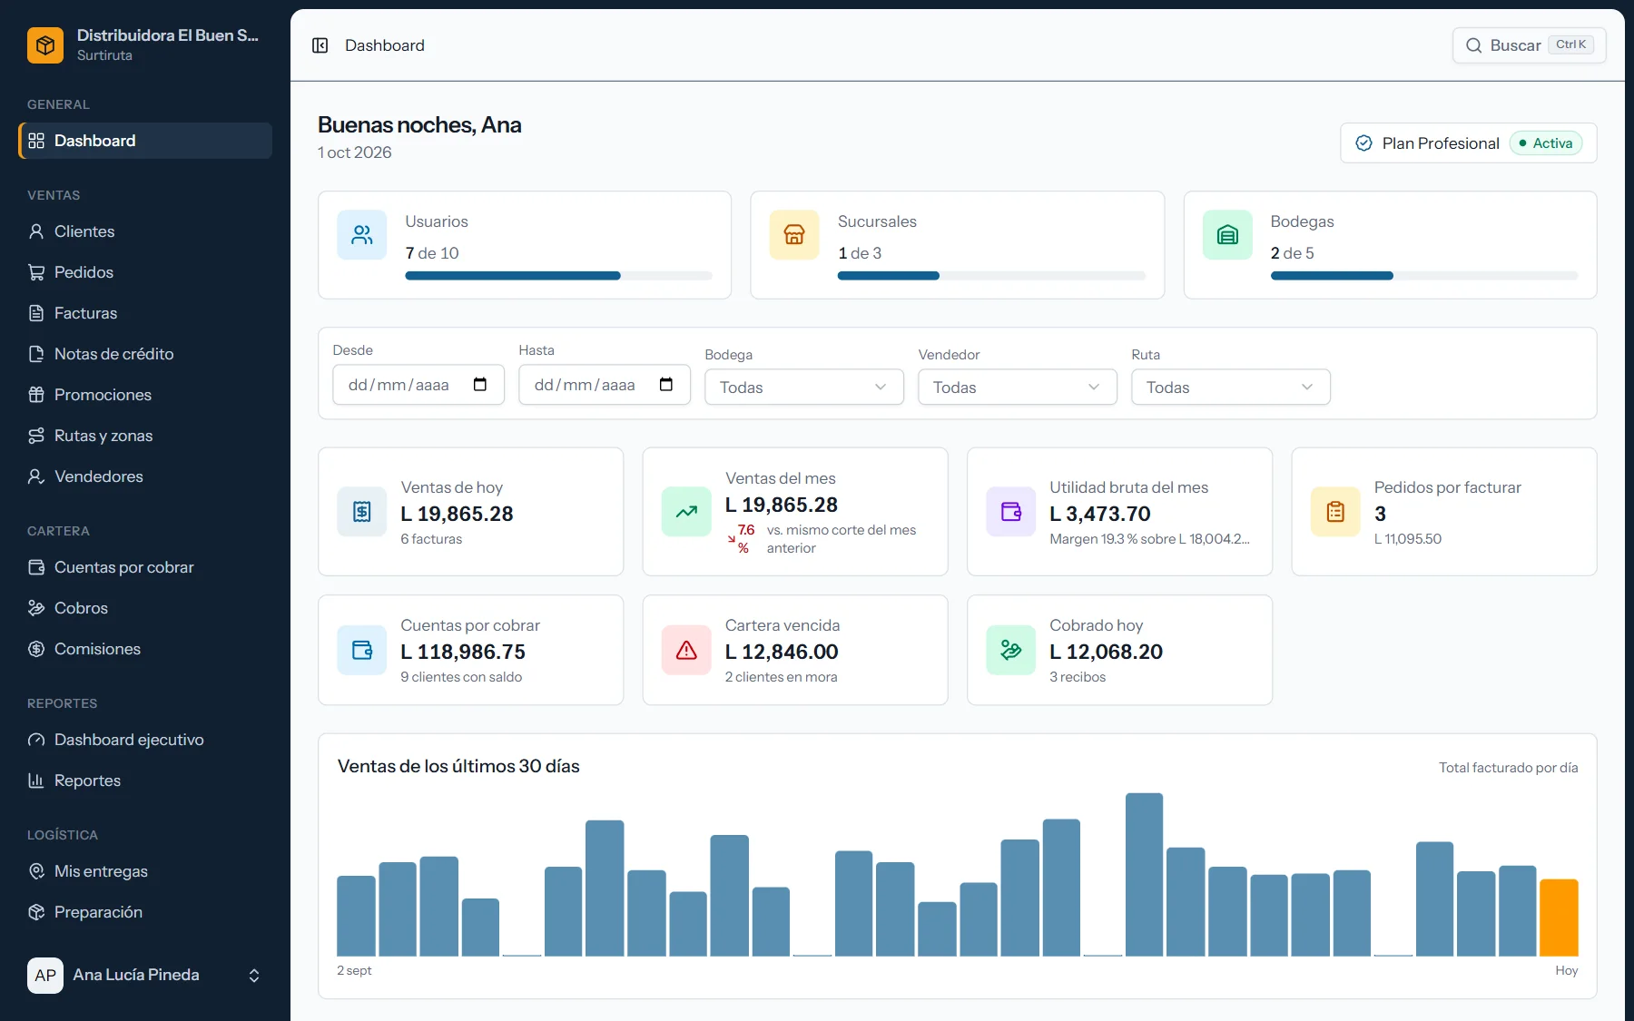Screen dimensions: 1634x1021
Task: Open the Desde date picker calendar icon
Action: click(x=480, y=385)
